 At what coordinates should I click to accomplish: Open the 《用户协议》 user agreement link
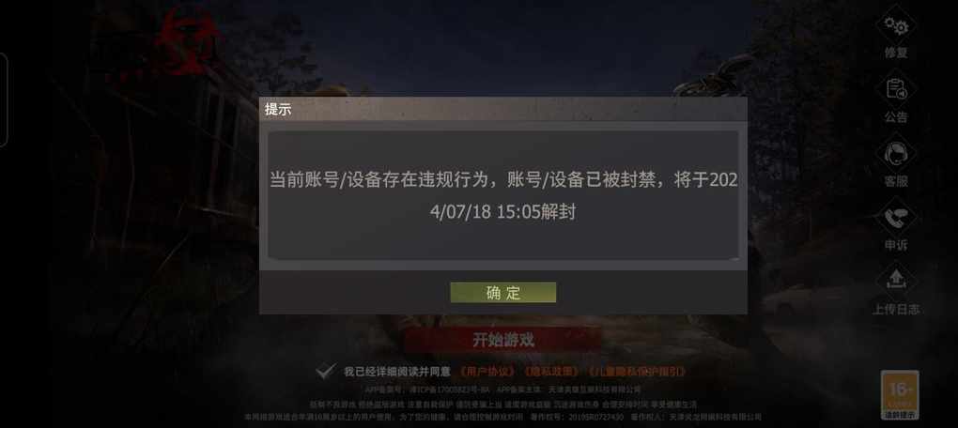(487, 372)
